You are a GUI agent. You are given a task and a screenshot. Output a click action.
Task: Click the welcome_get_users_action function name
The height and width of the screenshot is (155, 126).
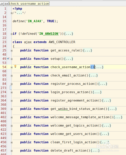click(73, 134)
